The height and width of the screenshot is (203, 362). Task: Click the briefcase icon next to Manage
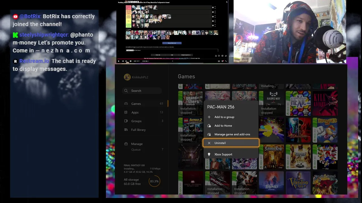(x=126, y=144)
